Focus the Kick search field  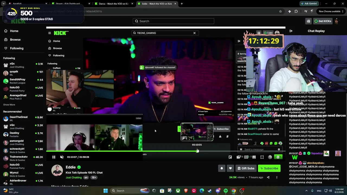173,21
